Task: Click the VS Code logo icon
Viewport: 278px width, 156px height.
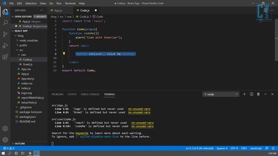Action: coord(4,3)
